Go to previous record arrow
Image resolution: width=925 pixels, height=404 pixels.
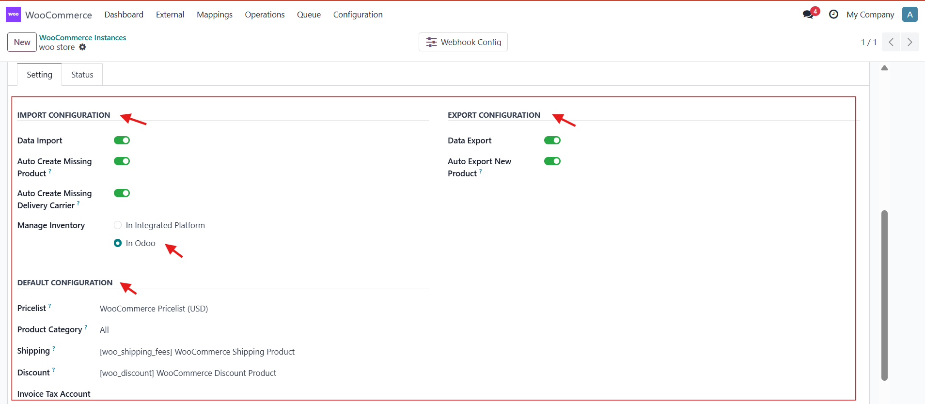click(891, 42)
